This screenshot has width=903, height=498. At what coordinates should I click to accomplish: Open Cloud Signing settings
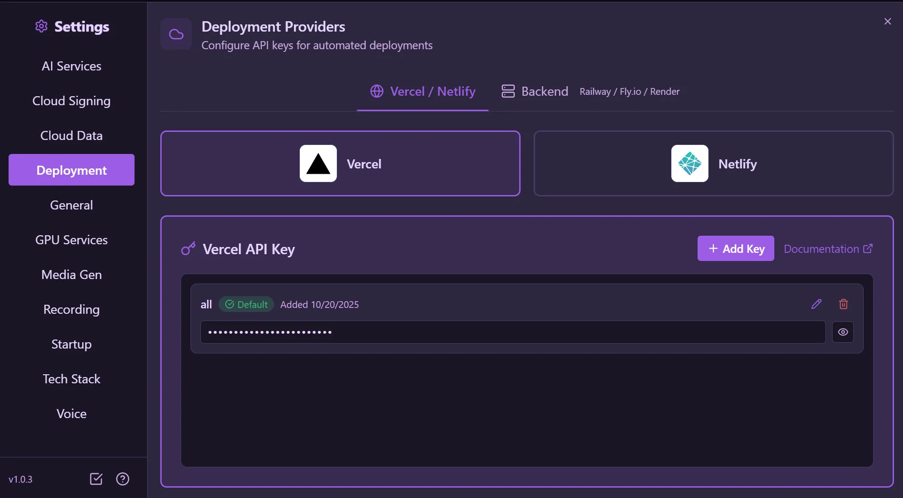pos(71,101)
